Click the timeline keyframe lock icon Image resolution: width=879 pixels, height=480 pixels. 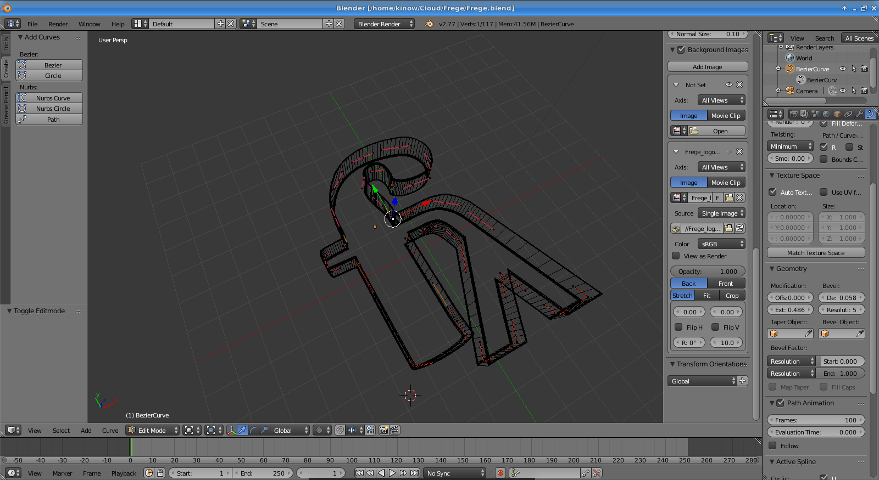click(160, 473)
